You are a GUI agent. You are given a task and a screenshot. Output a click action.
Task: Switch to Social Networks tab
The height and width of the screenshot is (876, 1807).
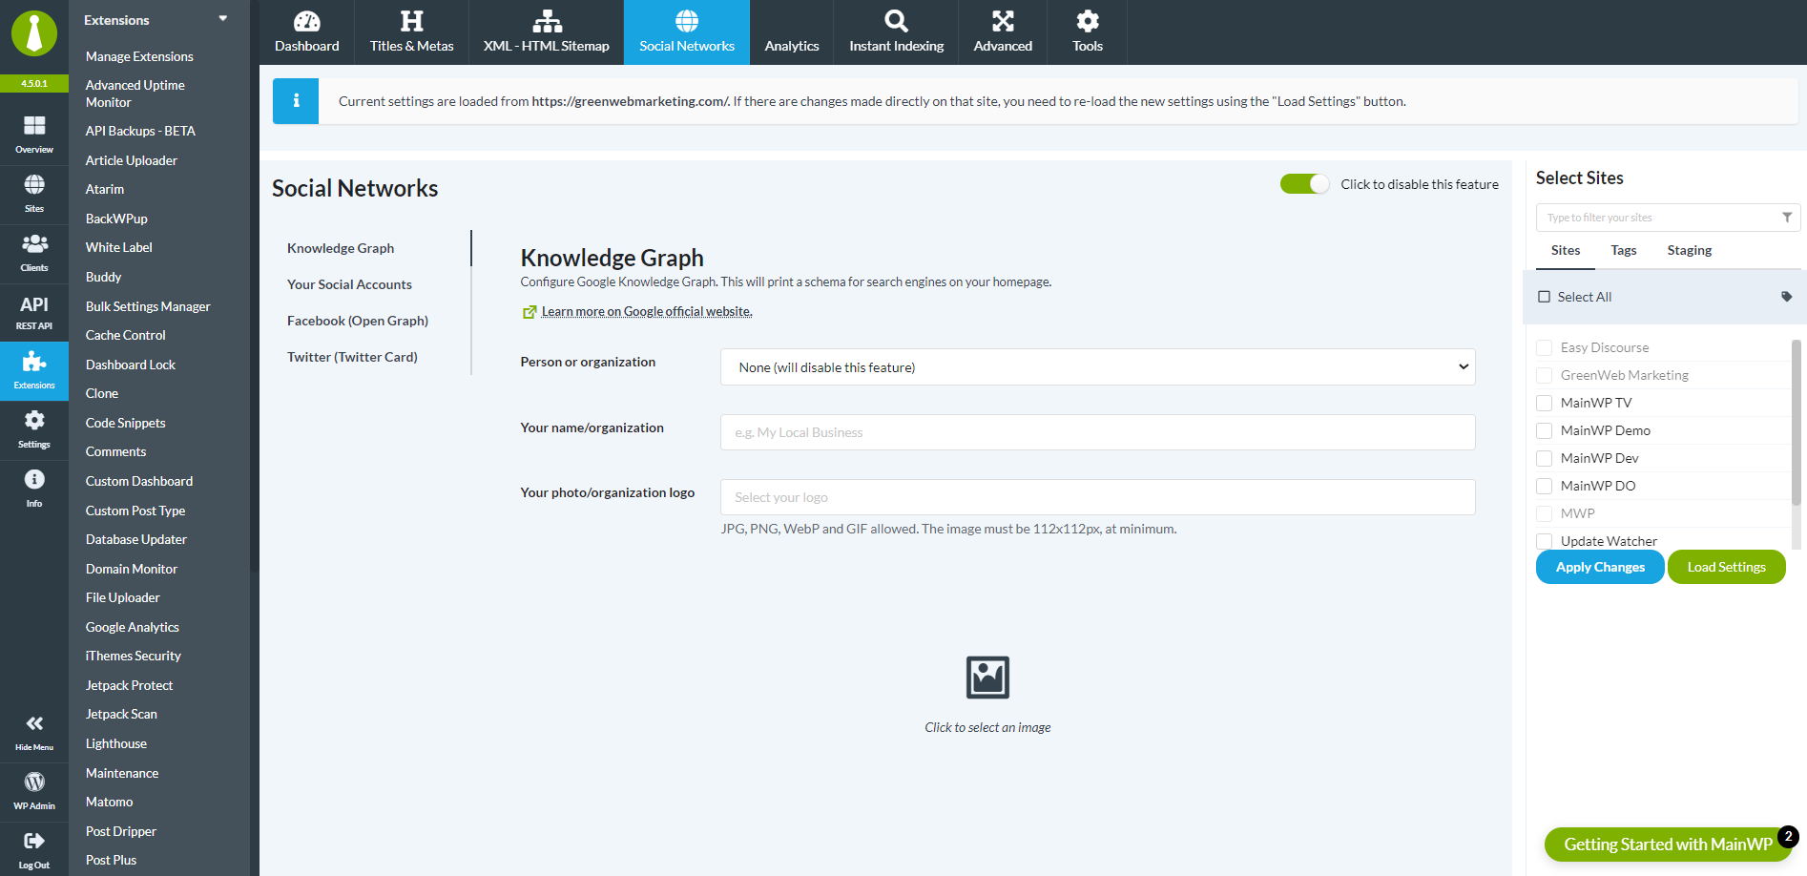tap(687, 32)
